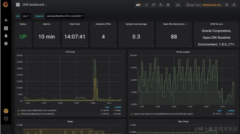
Task: Open the Alerting bell icon
Action: point(6,36)
